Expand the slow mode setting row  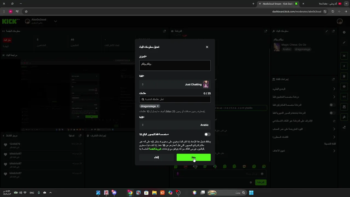click(304, 89)
